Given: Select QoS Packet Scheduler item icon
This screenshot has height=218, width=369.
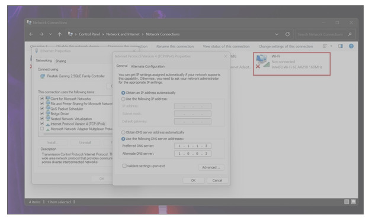Looking at the screenshot, I should coord(48,109).
